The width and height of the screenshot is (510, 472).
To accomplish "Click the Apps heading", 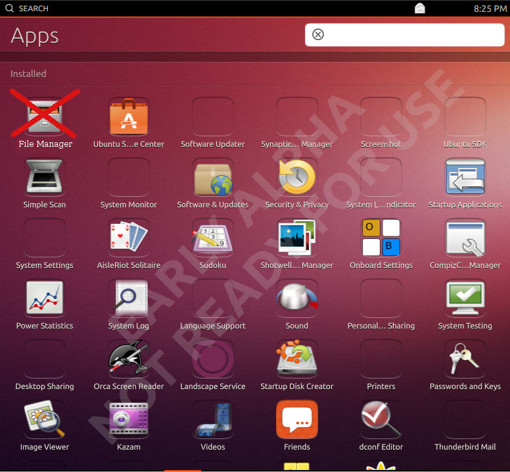I will [35, 36].
